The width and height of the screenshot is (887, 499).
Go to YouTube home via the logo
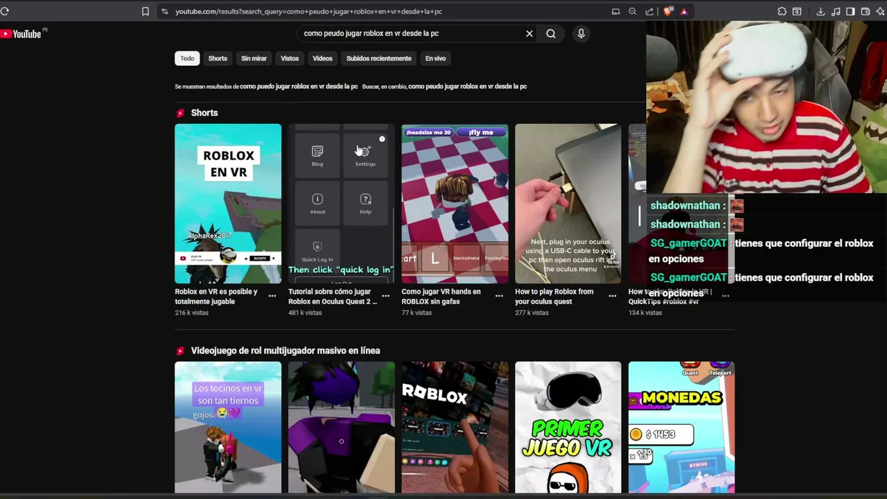[x=21, y=34]
